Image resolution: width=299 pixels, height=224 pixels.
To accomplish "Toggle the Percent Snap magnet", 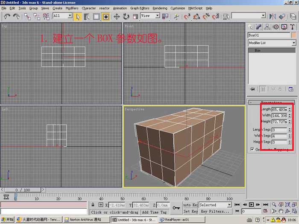I will pos(206,17).
